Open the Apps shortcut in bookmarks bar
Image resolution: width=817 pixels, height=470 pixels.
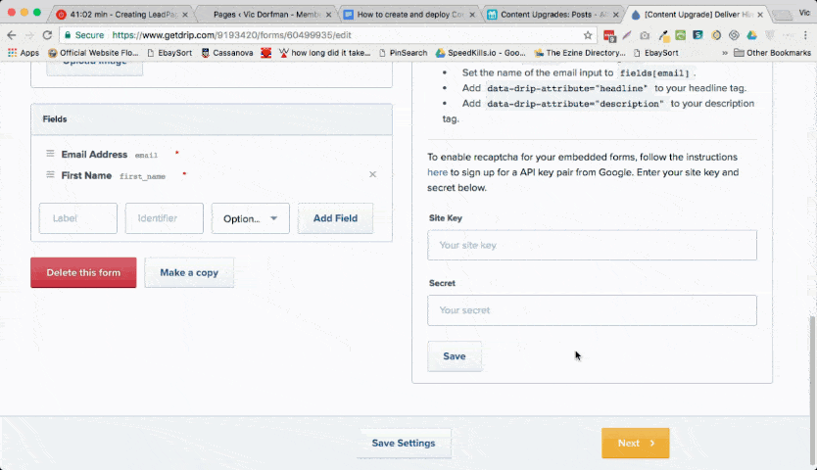point(22,53)
